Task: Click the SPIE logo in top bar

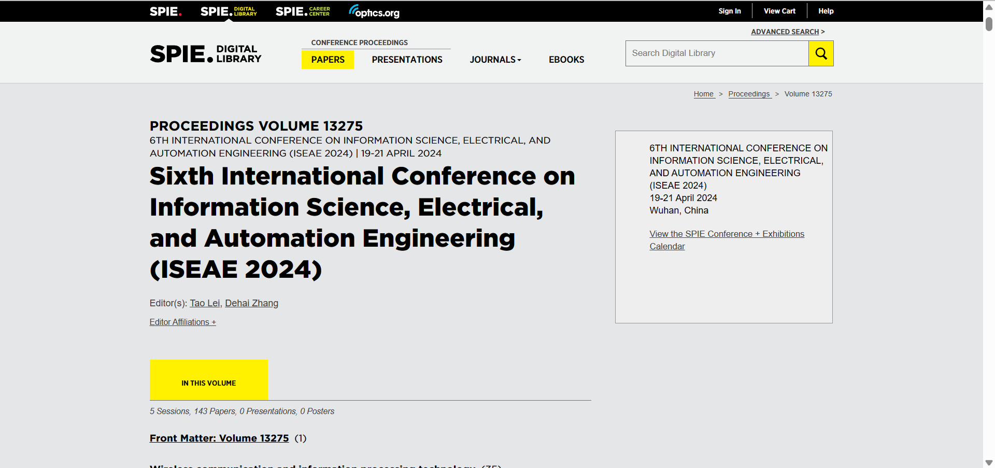Action: tap(165, 11)
